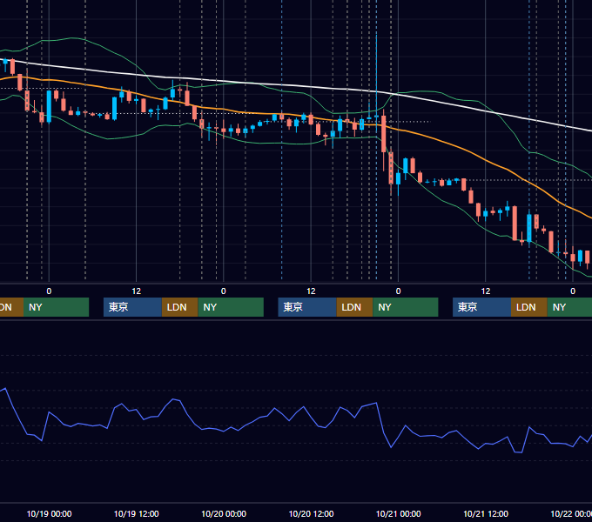Click the 10/21 12:00 time axis label
This screenshot has width=592, height=522.
point(486,513)
